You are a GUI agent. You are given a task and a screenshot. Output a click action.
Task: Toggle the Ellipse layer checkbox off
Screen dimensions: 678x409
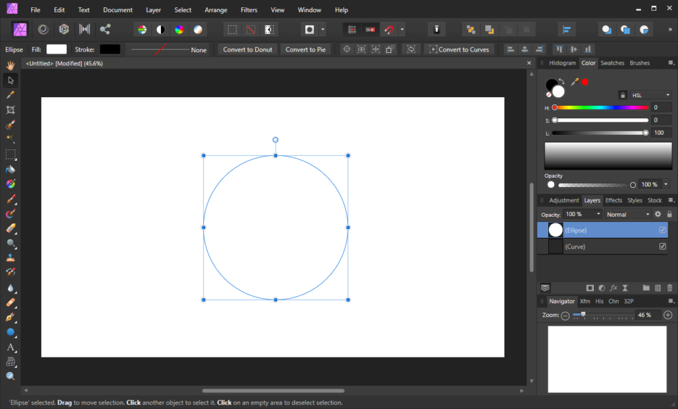663,230
